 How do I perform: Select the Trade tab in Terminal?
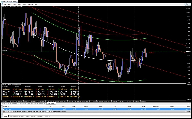6,116
